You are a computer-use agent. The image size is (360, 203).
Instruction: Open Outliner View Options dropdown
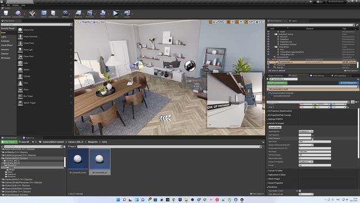(351, 70)
